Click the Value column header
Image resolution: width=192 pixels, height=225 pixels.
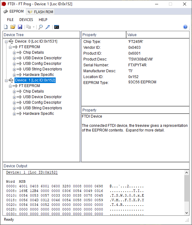(158, 35)
